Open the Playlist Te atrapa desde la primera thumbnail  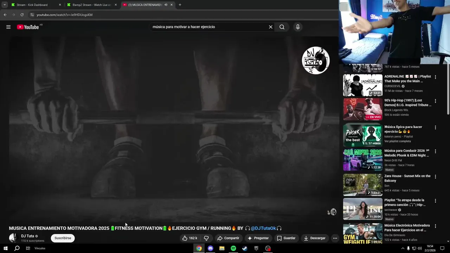(363, 209)
